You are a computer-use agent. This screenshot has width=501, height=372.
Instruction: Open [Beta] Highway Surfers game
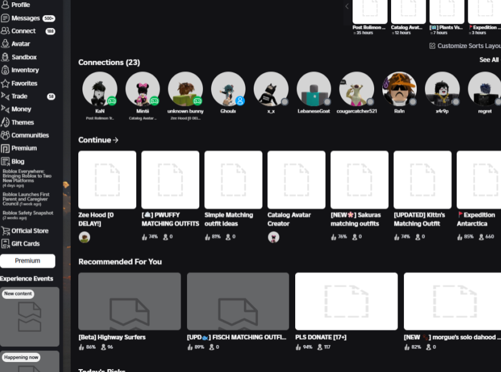[129, 301]
